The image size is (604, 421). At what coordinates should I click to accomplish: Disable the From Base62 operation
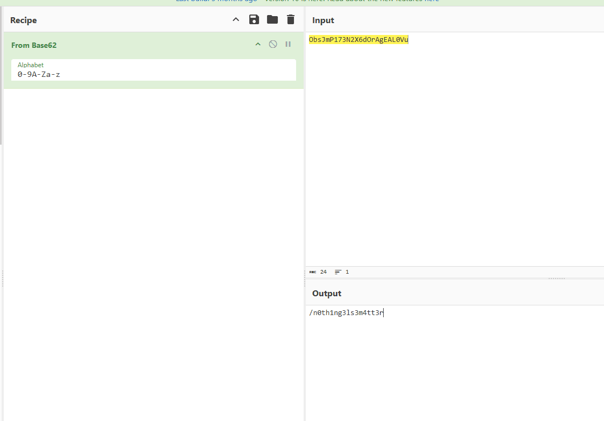click(x=273, y=45)
